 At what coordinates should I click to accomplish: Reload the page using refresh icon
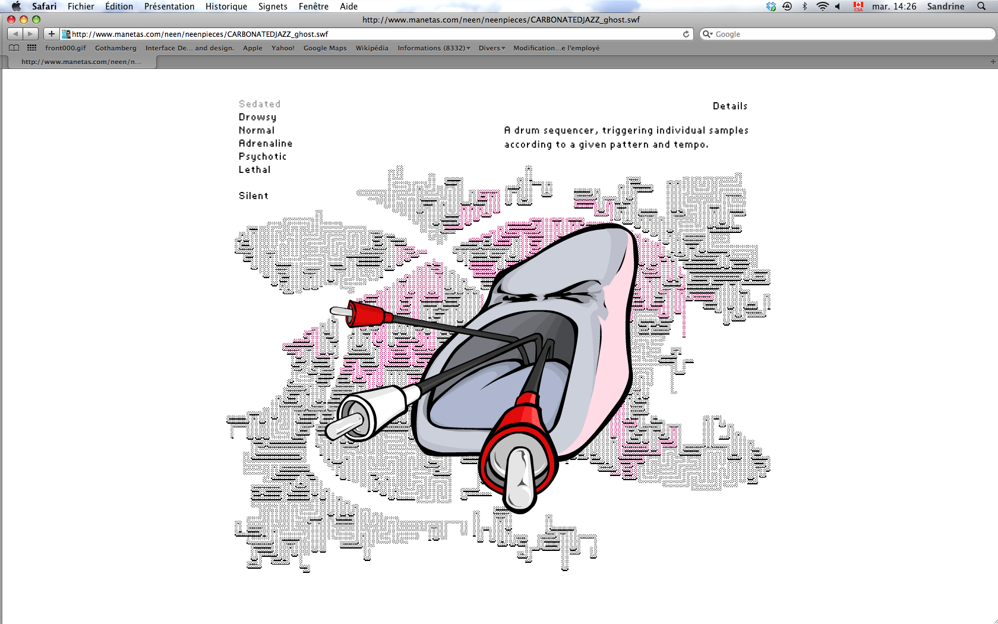[686, 34]
